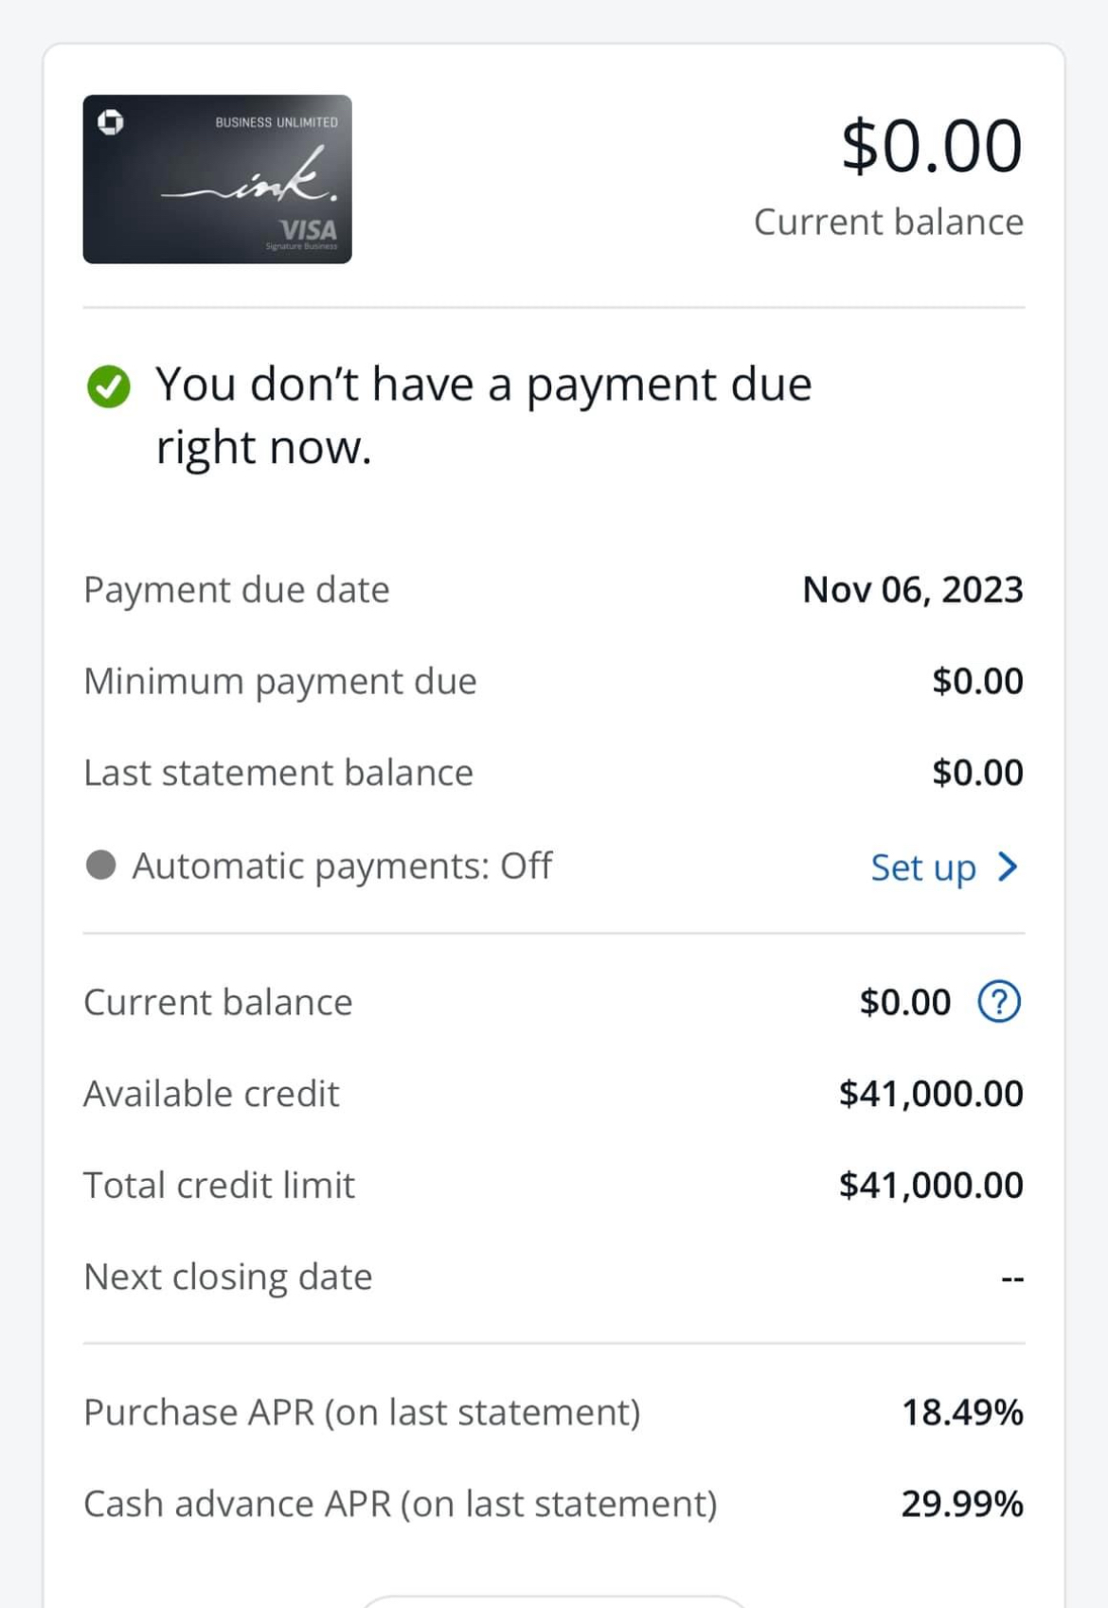
Task: Click the VISA logo on the card image
Action: pos(309,230)
